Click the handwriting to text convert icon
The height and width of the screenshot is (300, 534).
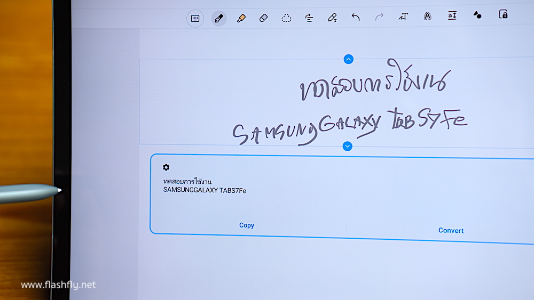tap(403, 17)
